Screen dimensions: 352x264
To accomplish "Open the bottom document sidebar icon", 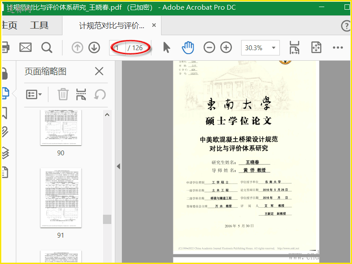I will [5, 172].
